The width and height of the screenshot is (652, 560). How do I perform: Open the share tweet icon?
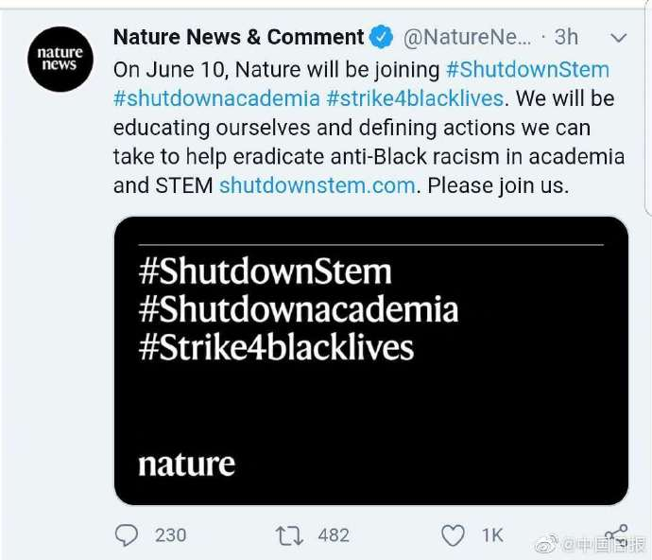(616, 534)
